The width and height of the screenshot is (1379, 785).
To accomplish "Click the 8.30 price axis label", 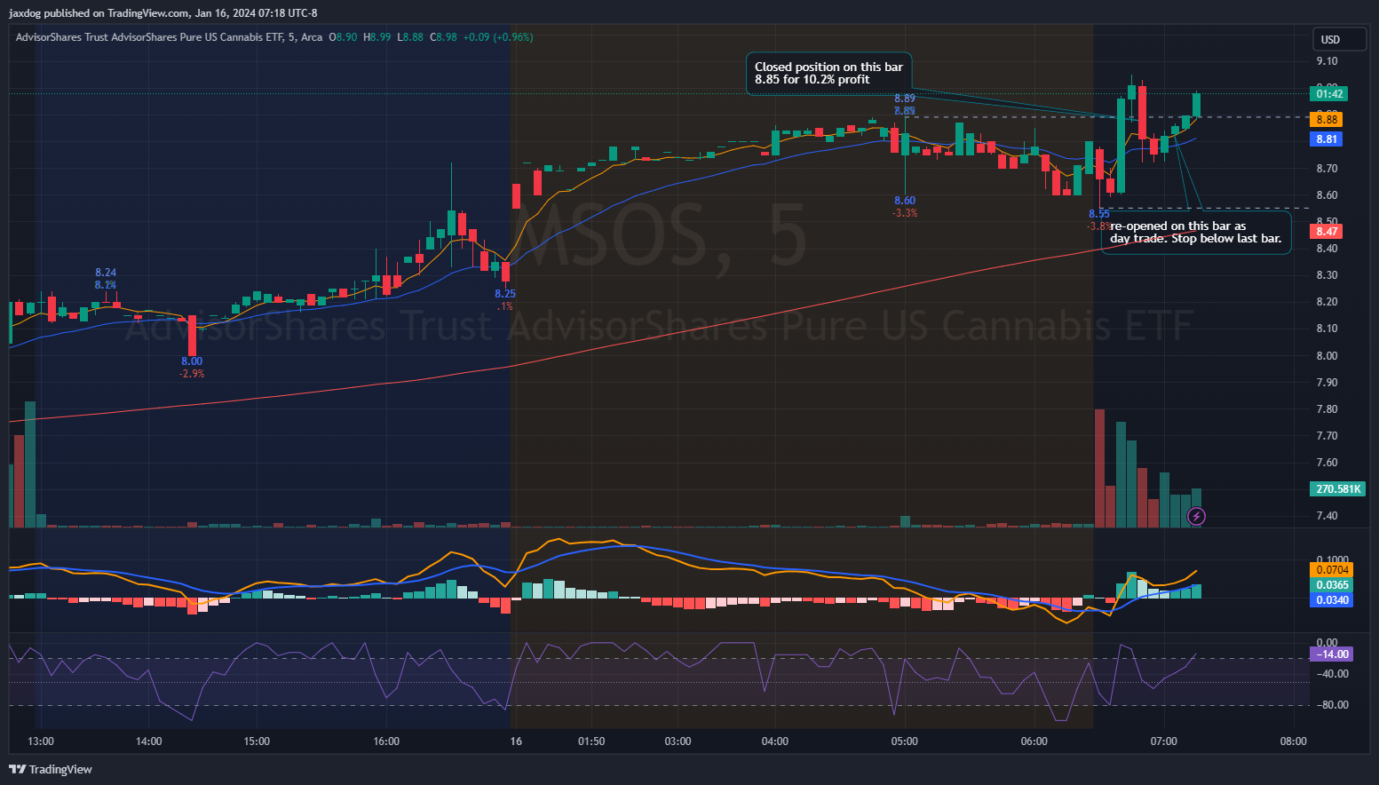I will click(1327, 275).
